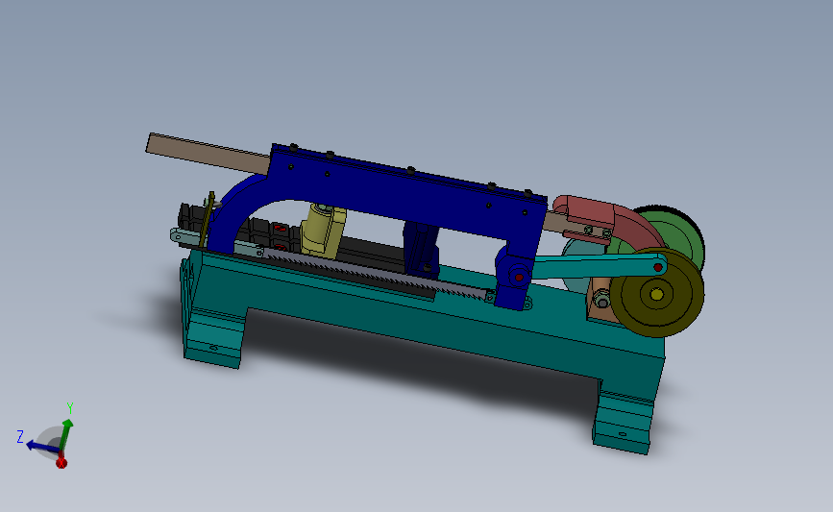Select the right teal support foot
Viewport: 833px width, 512px height.
point(625,423)
